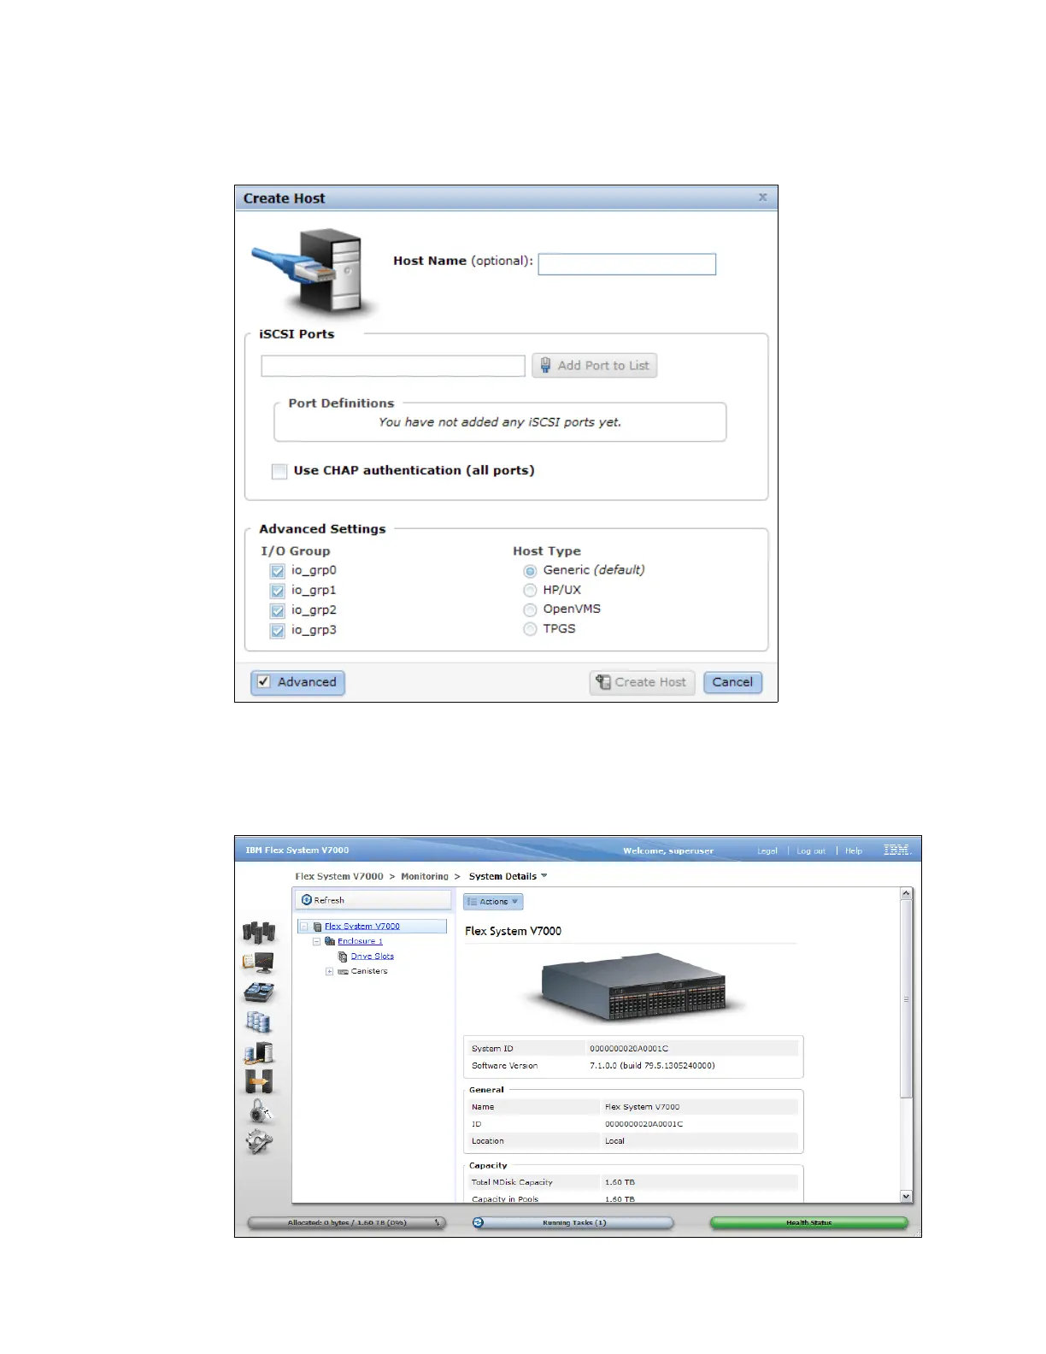This screenshot has width=1046, height=1354.
Task: Select the HP/UX host type
Action: (x=530, y=591)
